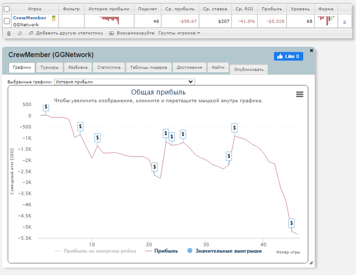Click the gold badge beside CrewMember
This screenshot has width=356, height=275.
(x=53, y=18)
